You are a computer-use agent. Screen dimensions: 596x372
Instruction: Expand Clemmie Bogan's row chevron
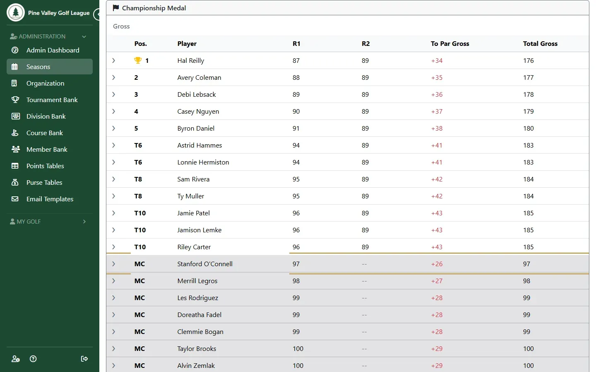tap(113, 331)
